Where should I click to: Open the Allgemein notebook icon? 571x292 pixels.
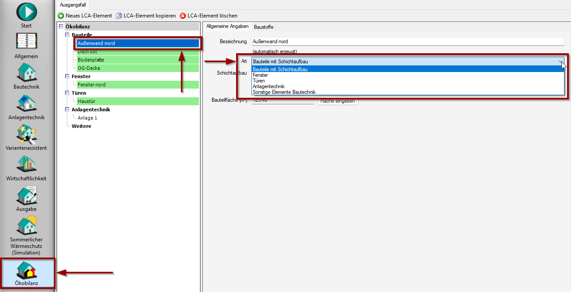[27, 42]
